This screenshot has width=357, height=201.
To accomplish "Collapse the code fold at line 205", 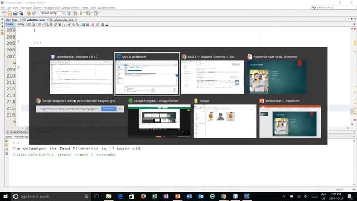I will [18, 42].
